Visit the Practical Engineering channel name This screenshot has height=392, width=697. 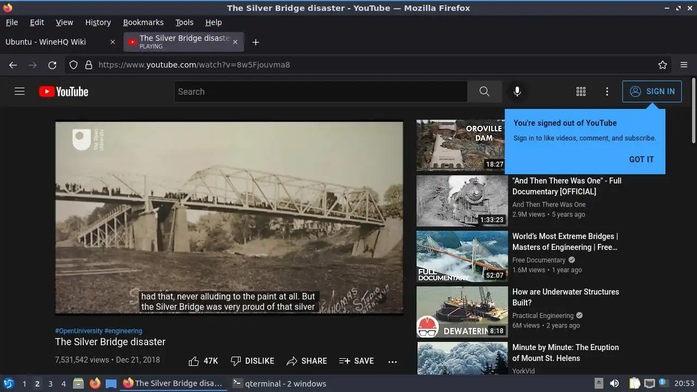543,316
